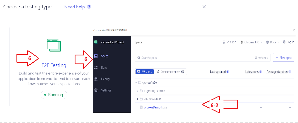Screen dimensions: 298x123
Task: Click the info icon next to Latest runs
Action: pos(261,72)
